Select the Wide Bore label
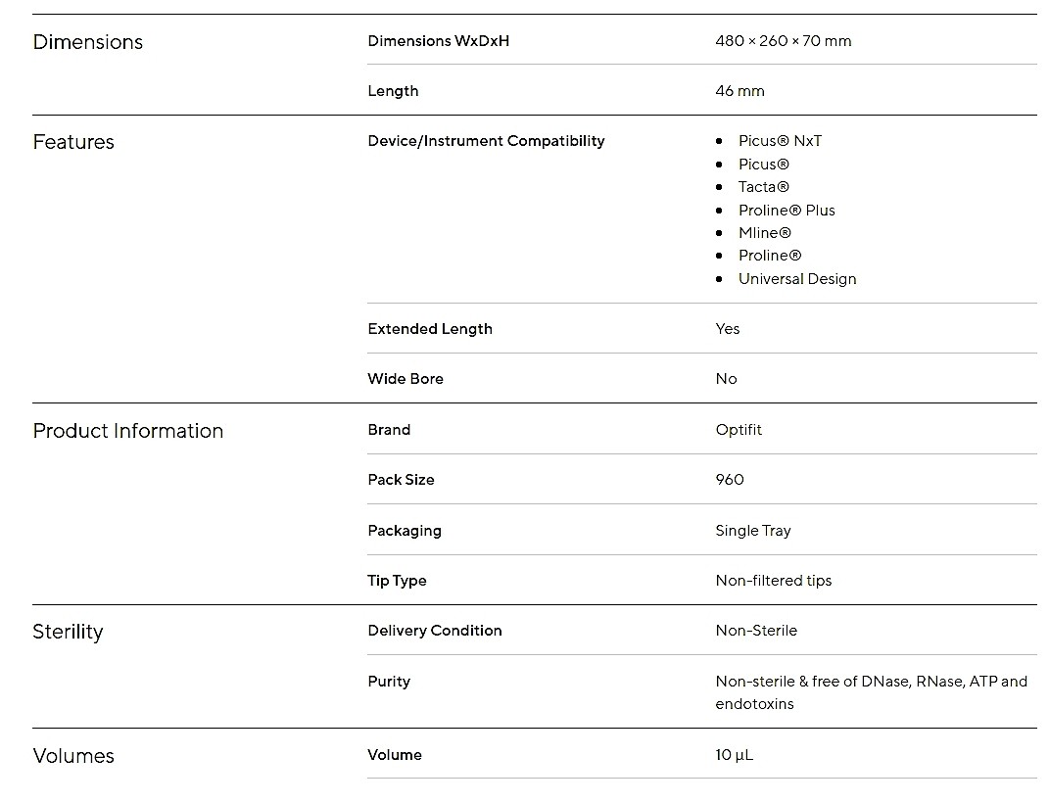The height and width of the screenshot is (804, 1049). 405,379
